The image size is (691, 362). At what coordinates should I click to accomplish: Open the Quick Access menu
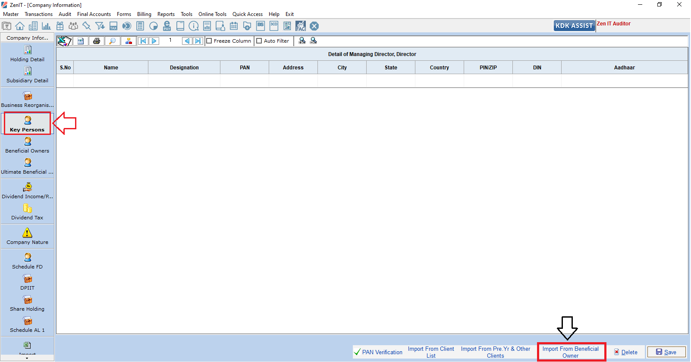point(248,14)
